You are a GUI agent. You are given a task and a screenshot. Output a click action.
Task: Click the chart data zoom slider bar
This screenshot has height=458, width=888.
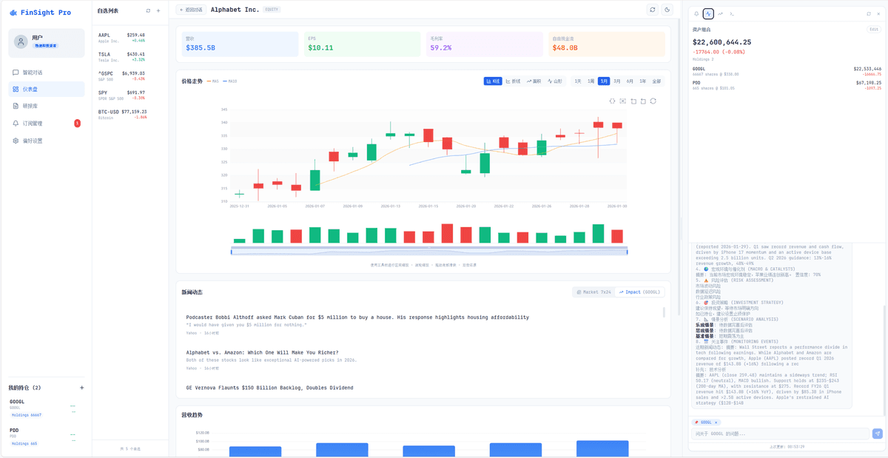point(429,252)
